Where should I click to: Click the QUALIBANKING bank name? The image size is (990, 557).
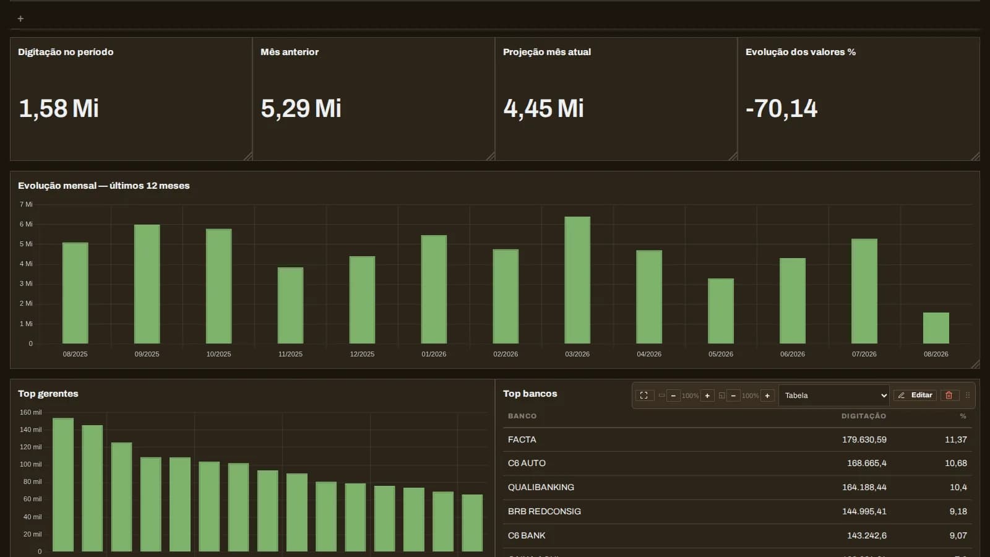541,487
